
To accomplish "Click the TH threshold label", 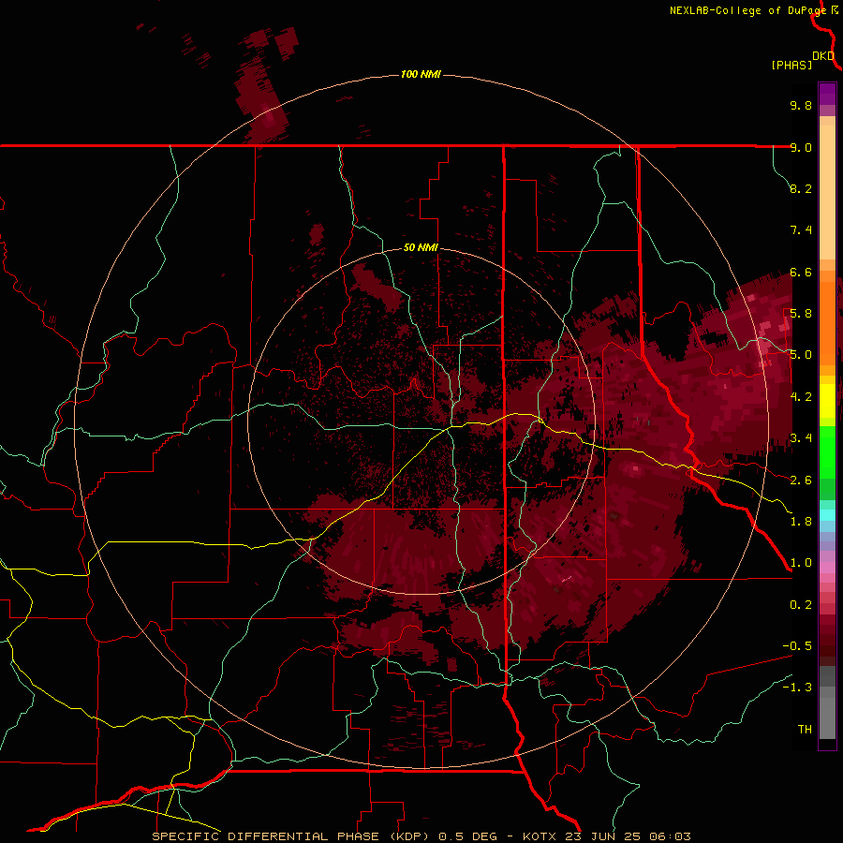I will [805, 730].
